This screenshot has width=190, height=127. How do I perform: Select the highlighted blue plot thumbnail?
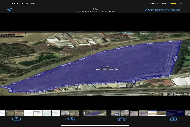coord(95,113)
